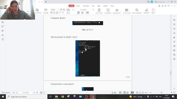The width and height of the screenshot is (177, 99).
Task: Enable continuous scrolling view
Action: (x=87, y=13)
